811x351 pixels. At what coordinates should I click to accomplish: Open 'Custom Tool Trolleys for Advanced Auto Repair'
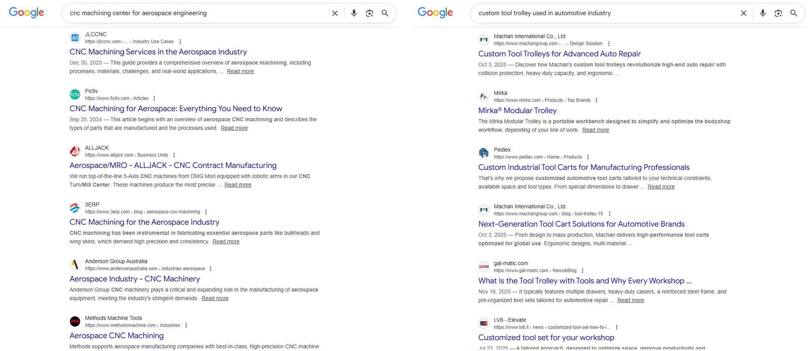[559, 54]
